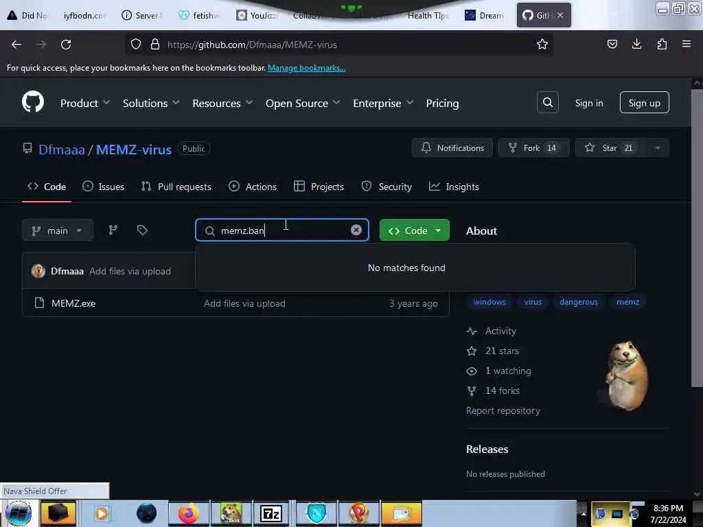703x527 pixels.
Task: Open 7-Zip from the taskbar
Action: (271, 513)
